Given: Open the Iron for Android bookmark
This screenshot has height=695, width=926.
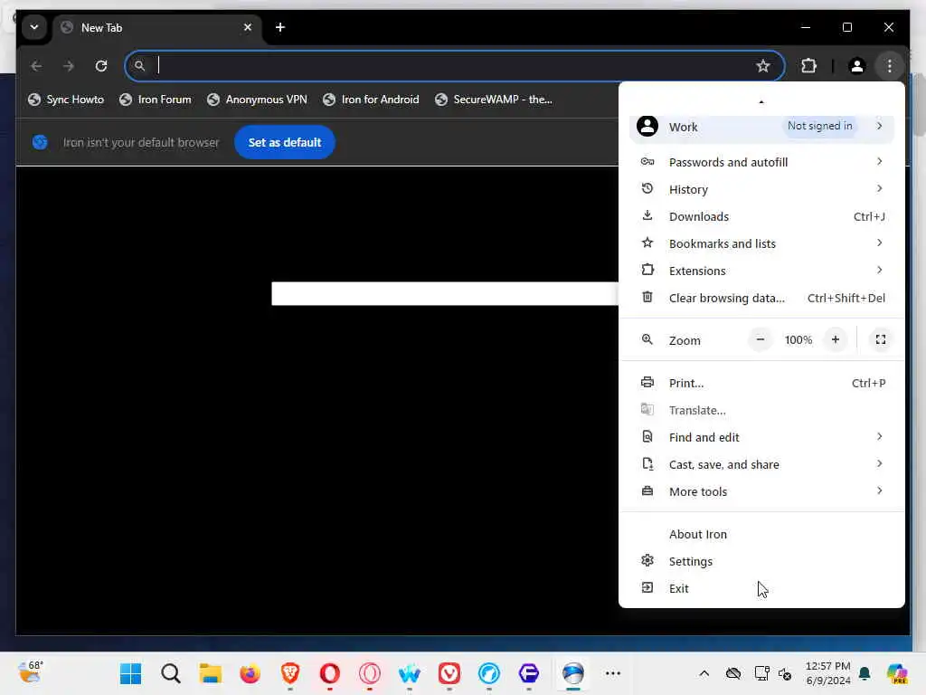Looking at the screenshot, I should 371,100.
